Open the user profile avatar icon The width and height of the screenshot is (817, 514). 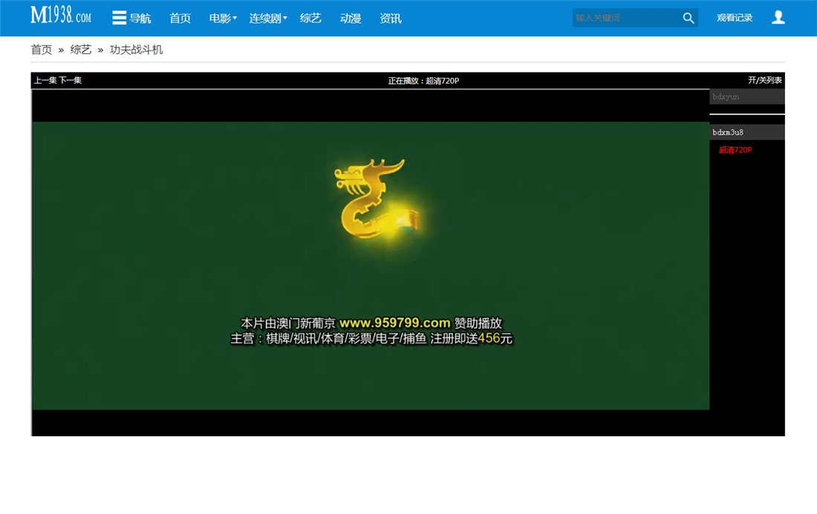[x=778, y=17]
